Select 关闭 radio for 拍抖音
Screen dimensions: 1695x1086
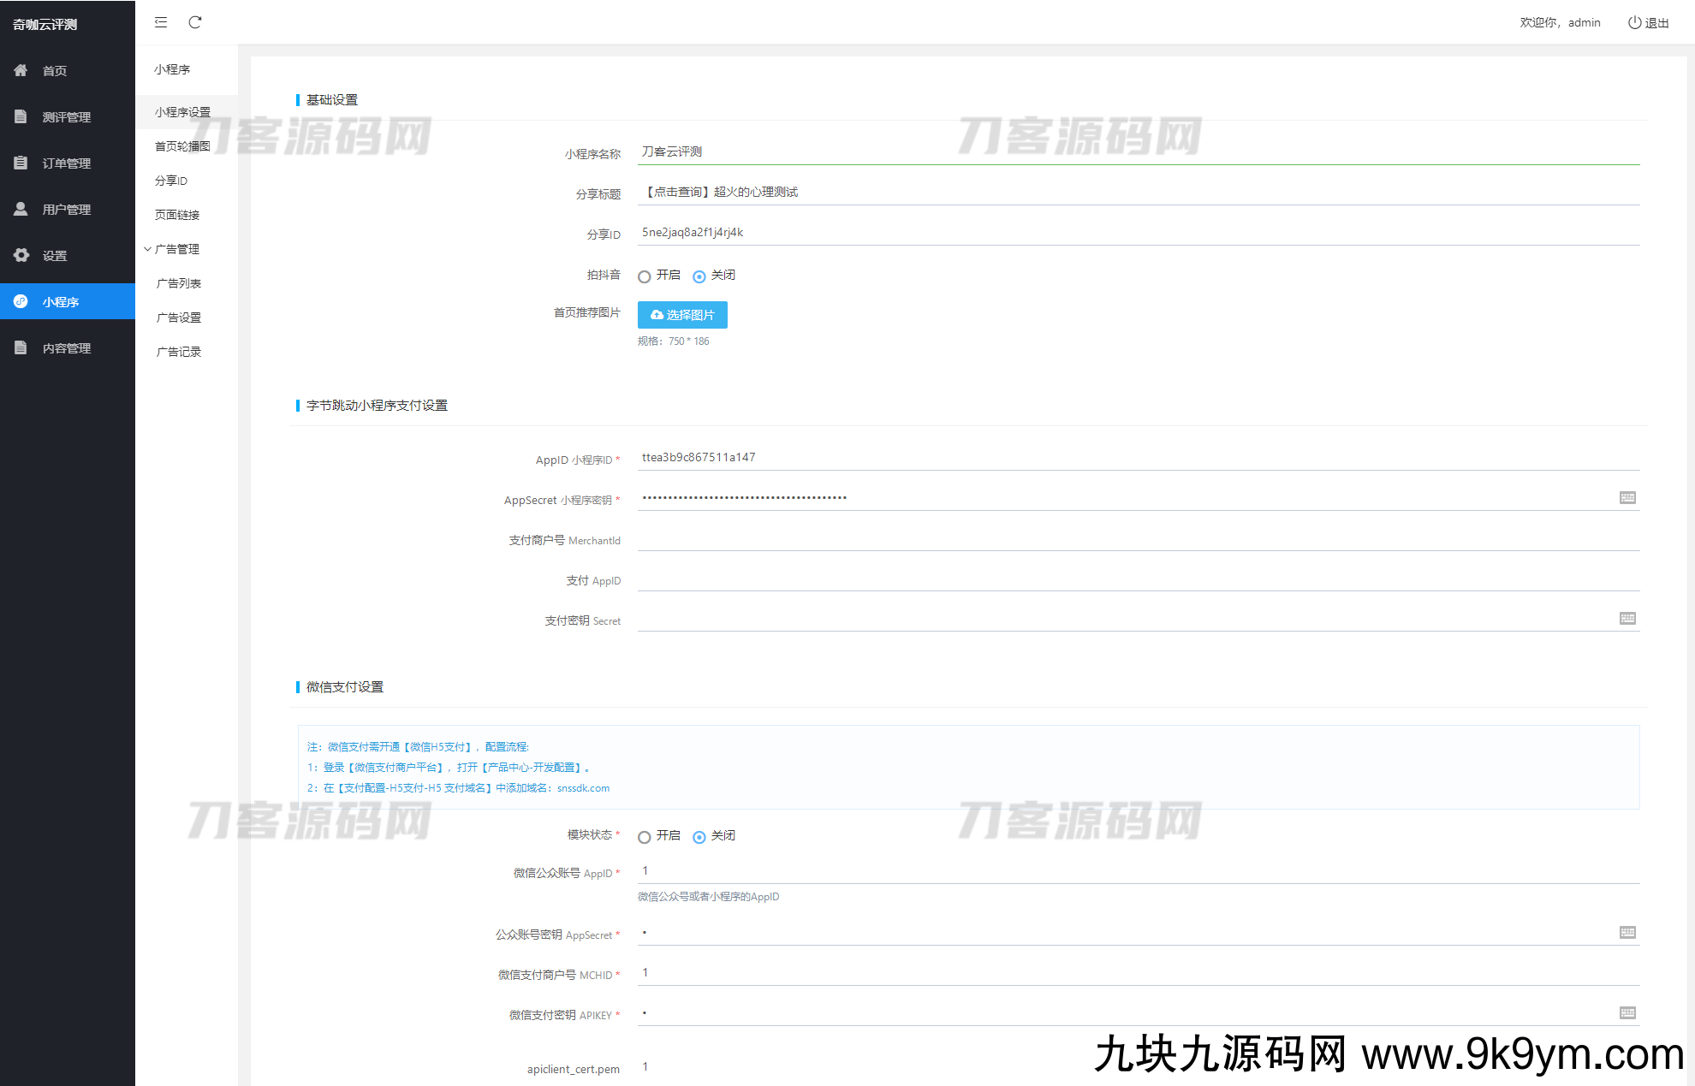point(699,276)
